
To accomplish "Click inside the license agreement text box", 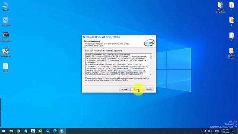I will [x=118, y=64].
